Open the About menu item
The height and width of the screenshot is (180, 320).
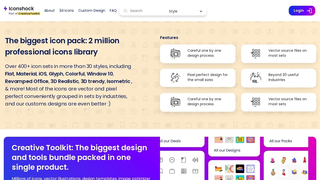49,10
